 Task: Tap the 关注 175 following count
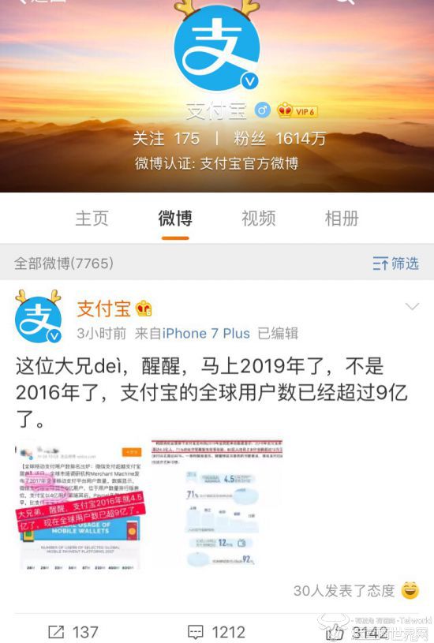(166, 139)
